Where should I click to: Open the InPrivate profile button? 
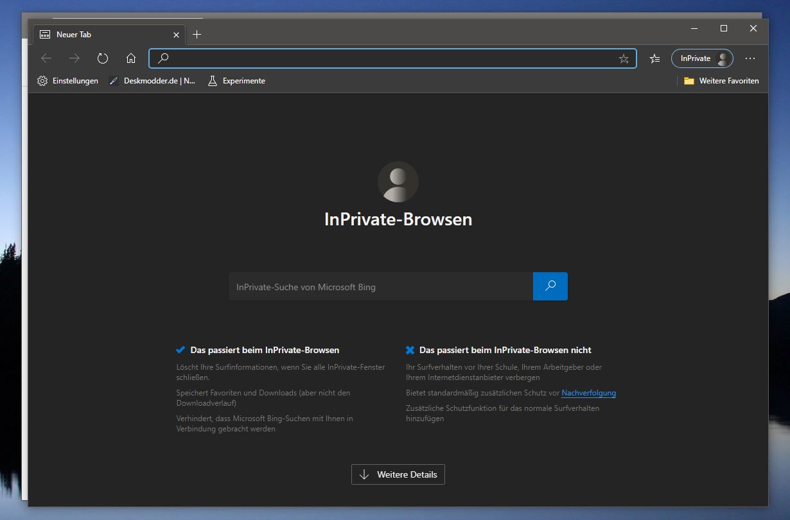point(702,58)
